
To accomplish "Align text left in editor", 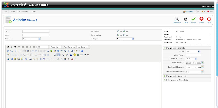I will 23,47.
